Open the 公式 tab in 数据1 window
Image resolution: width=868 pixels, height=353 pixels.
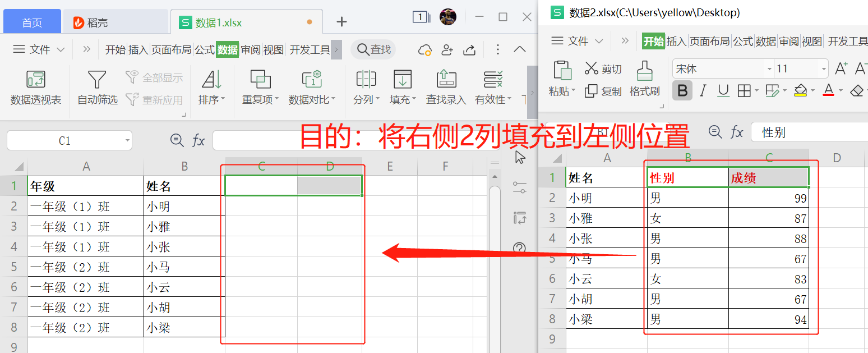pos(205,50)
